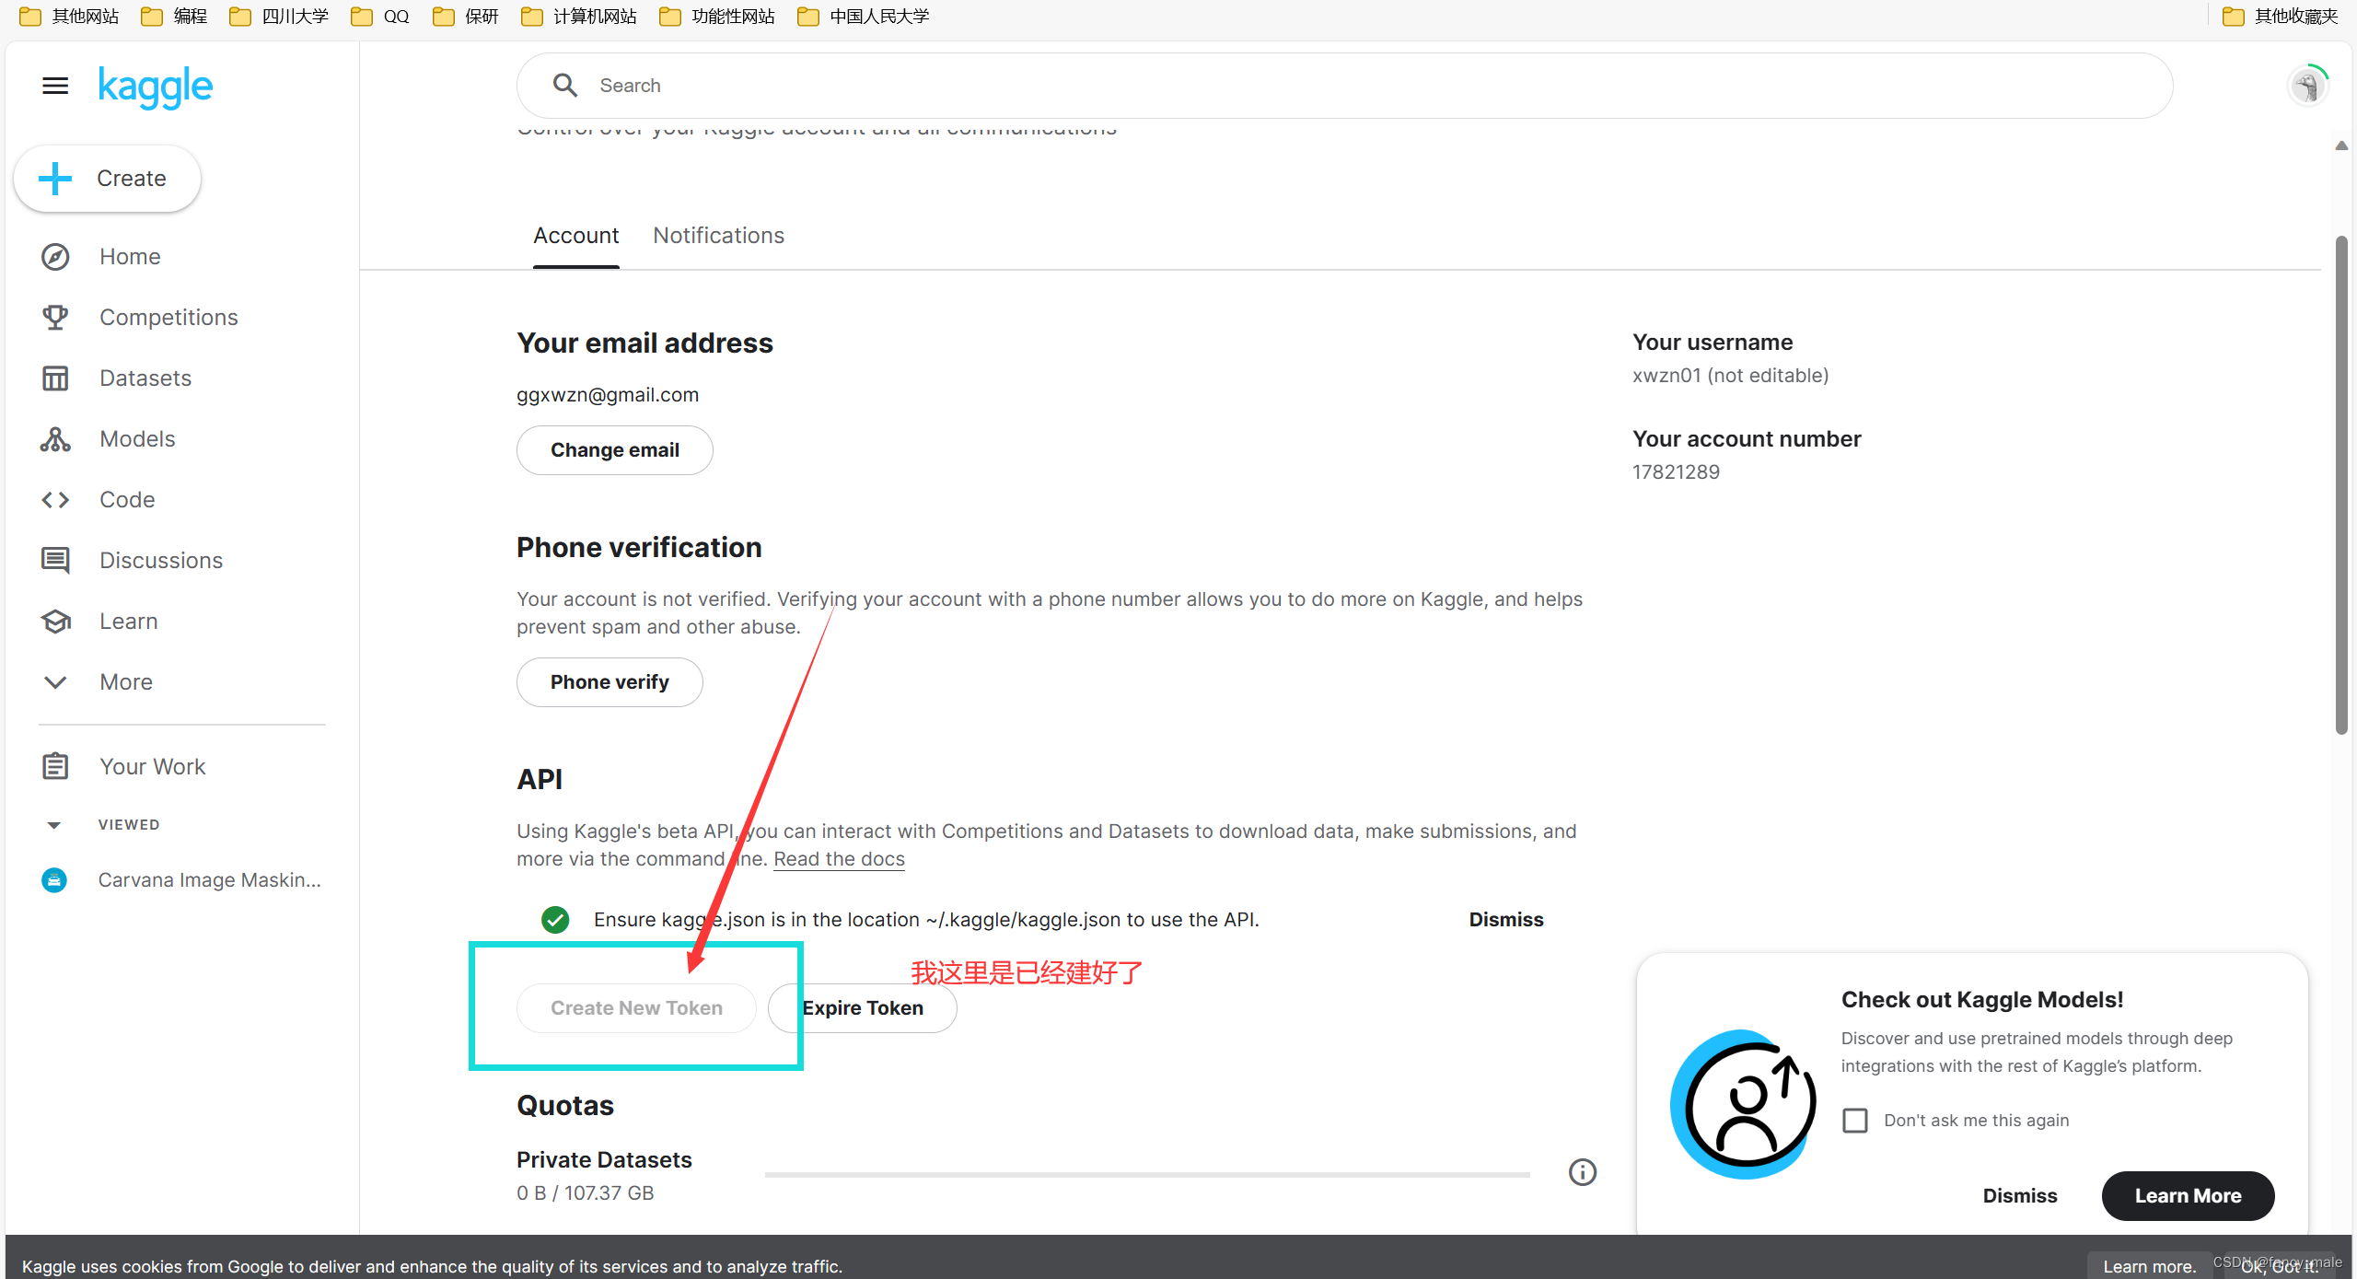The width and height of the screenshot is (2357, 1279).
Task: Select the Home compass icon
Action: click(x=55, y=256)
